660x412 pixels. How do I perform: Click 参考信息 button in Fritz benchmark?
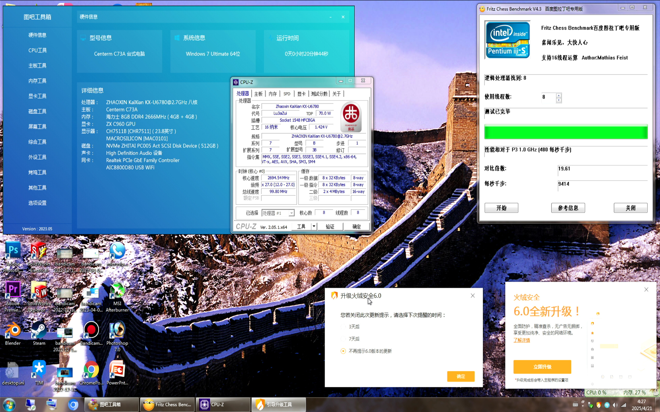(x=568, y=208)
